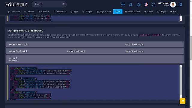Open the Dashboard menu
Image resolution: width=192 pixels, height=108 pixels.
pyautogui.click(x=13, y=12)
